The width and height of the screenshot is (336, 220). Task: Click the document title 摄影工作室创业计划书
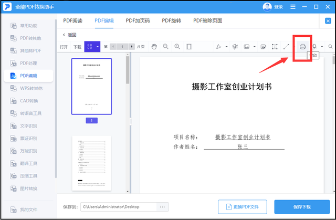(232, 87)
